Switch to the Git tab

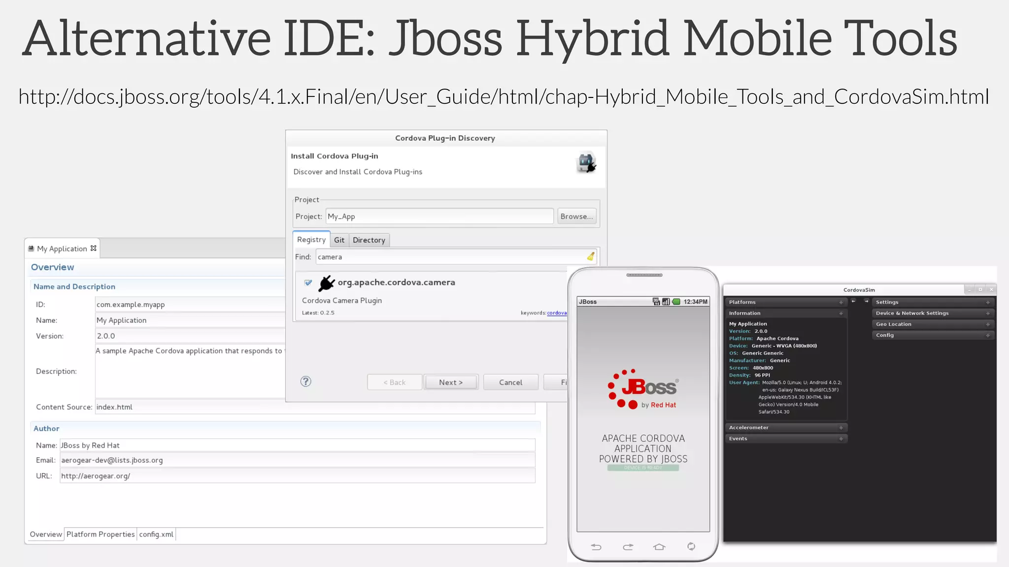coord(339,240)
